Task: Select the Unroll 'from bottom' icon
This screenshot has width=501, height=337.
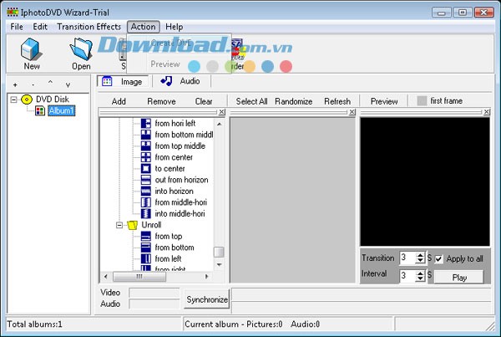Action: pos(146,248)
